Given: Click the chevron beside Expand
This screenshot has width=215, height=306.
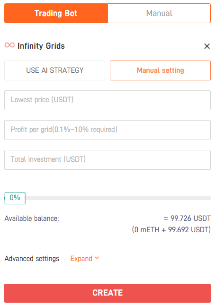Looking at the screenshot, I should pyautogui.click(x=97, y=258).
